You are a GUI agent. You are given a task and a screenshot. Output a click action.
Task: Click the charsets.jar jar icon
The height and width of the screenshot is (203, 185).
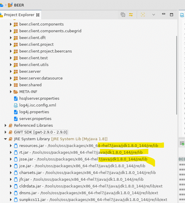tap(16, 173)
